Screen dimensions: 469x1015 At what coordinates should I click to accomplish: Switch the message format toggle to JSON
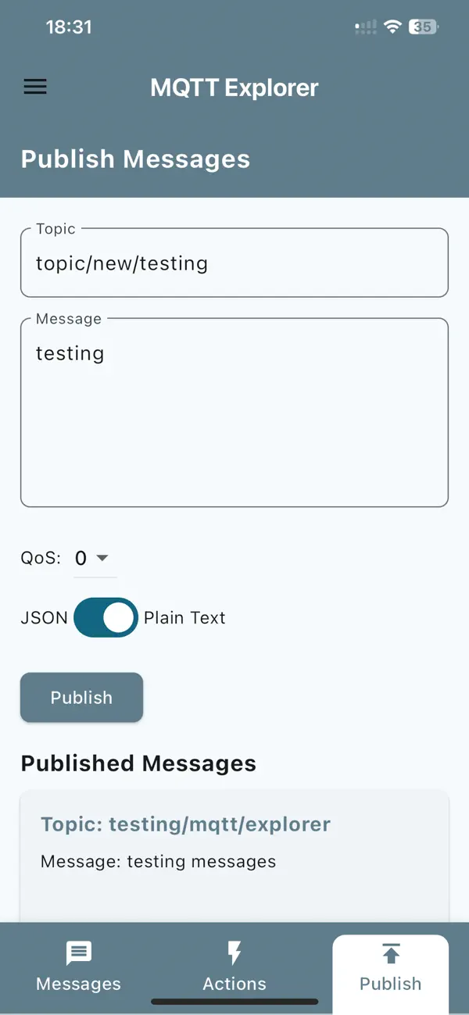click(106, 617)
